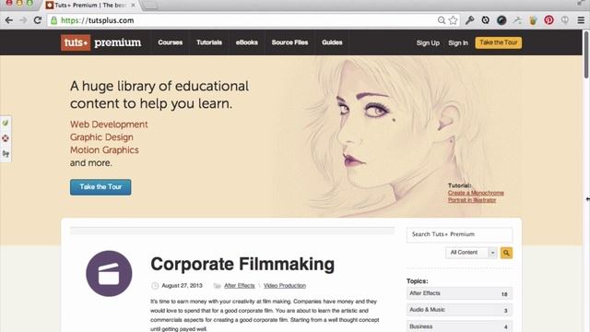Open the eBooks menu

247,42
